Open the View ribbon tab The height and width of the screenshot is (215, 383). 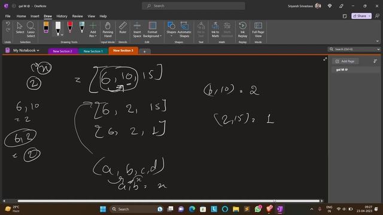click(92, 16)
